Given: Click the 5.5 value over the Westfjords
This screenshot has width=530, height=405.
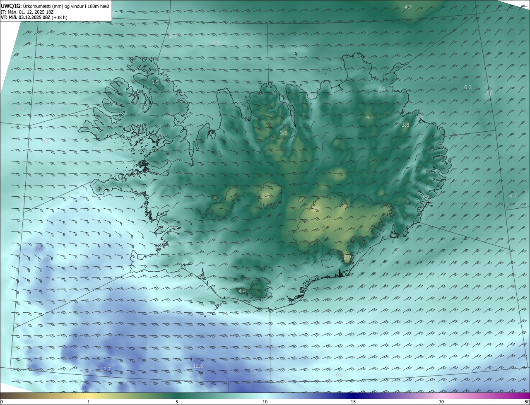Looking at the screenshot, I should (155, 82).
